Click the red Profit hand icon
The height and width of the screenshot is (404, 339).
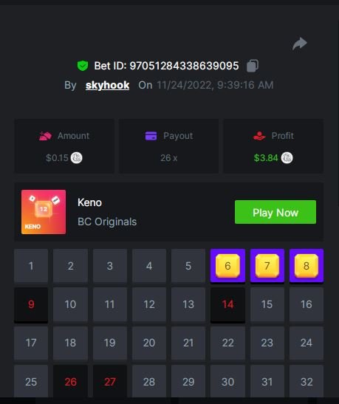tap(259, 136)
